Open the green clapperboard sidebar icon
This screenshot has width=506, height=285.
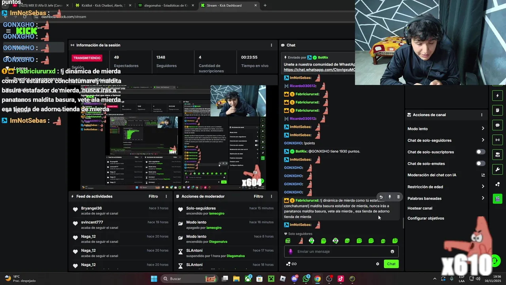point(497,198)
